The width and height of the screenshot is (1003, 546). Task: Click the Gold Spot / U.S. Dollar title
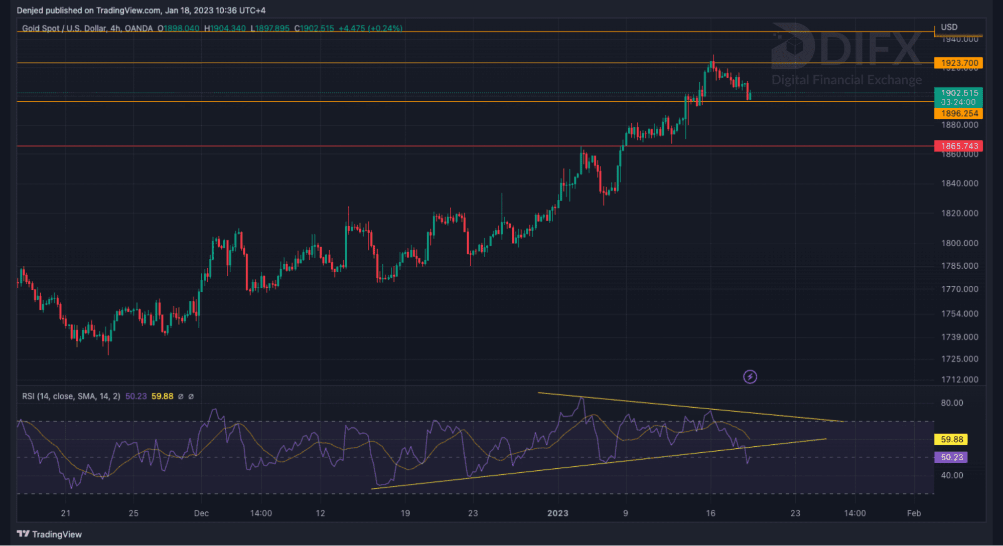64,29
